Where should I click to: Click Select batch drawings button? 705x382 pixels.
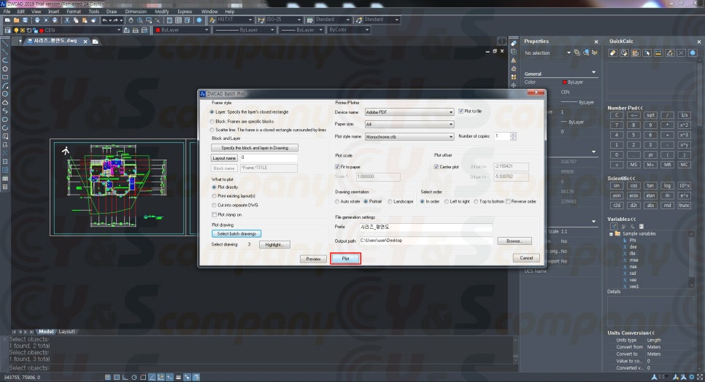coord(236,234)
